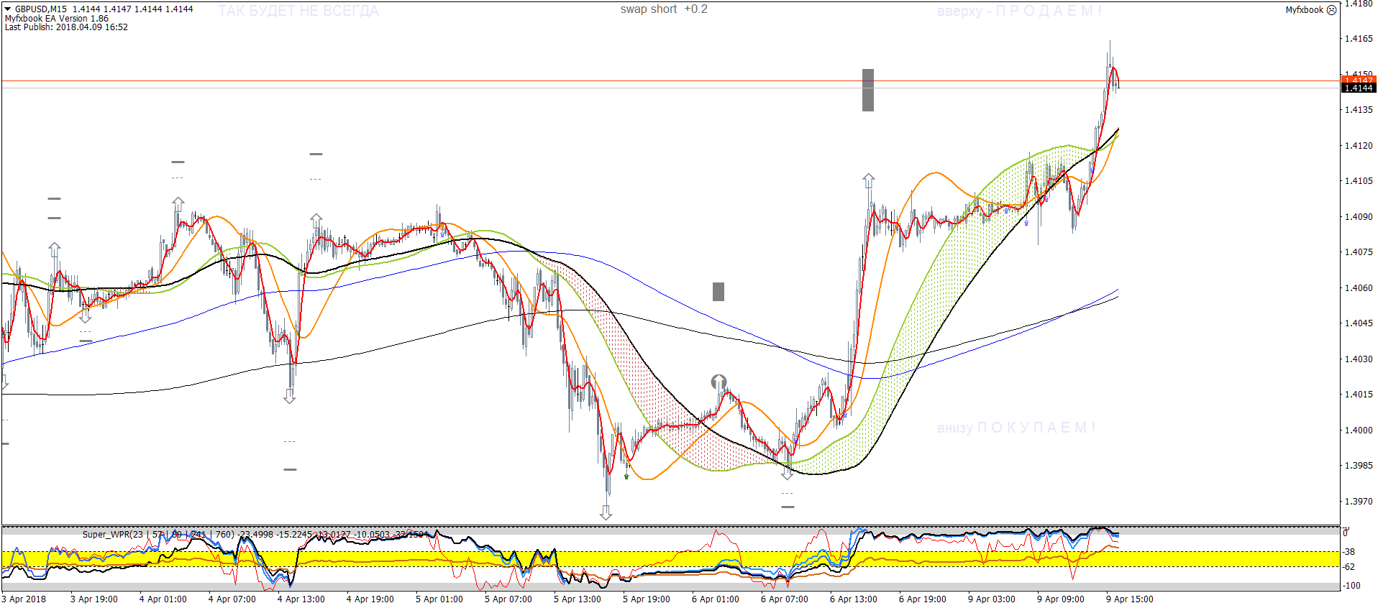Screen dimensions: 1378x608
Task: Click the down arrow below the 5 Apr low near 1.3970
Action: point(606,512)
